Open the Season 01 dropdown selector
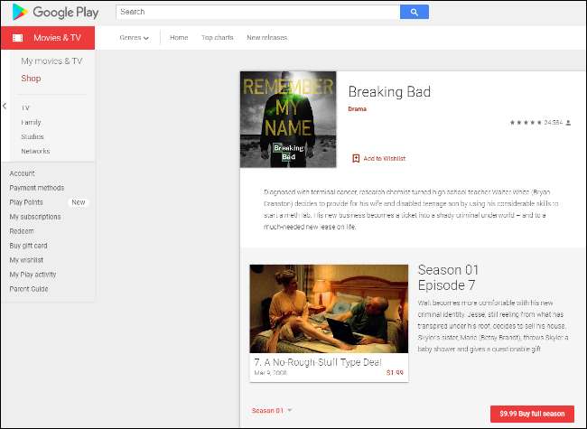This screenshot has height=429, width=587. coord(272,411)
